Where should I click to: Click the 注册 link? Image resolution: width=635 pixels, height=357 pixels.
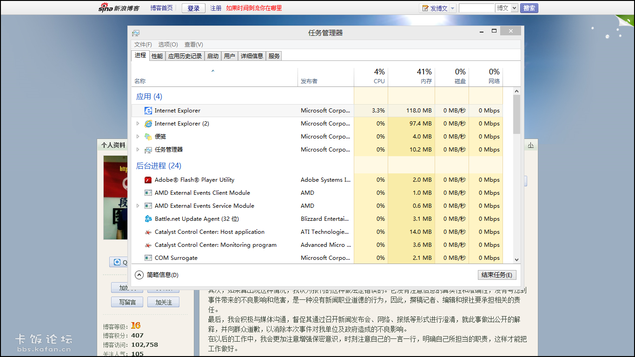pos(216,8)
